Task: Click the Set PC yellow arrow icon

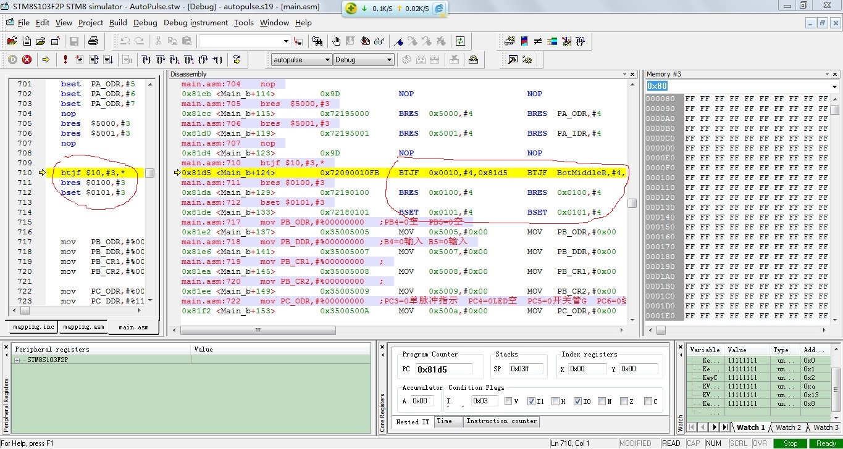Action: (x=237, y=60)
